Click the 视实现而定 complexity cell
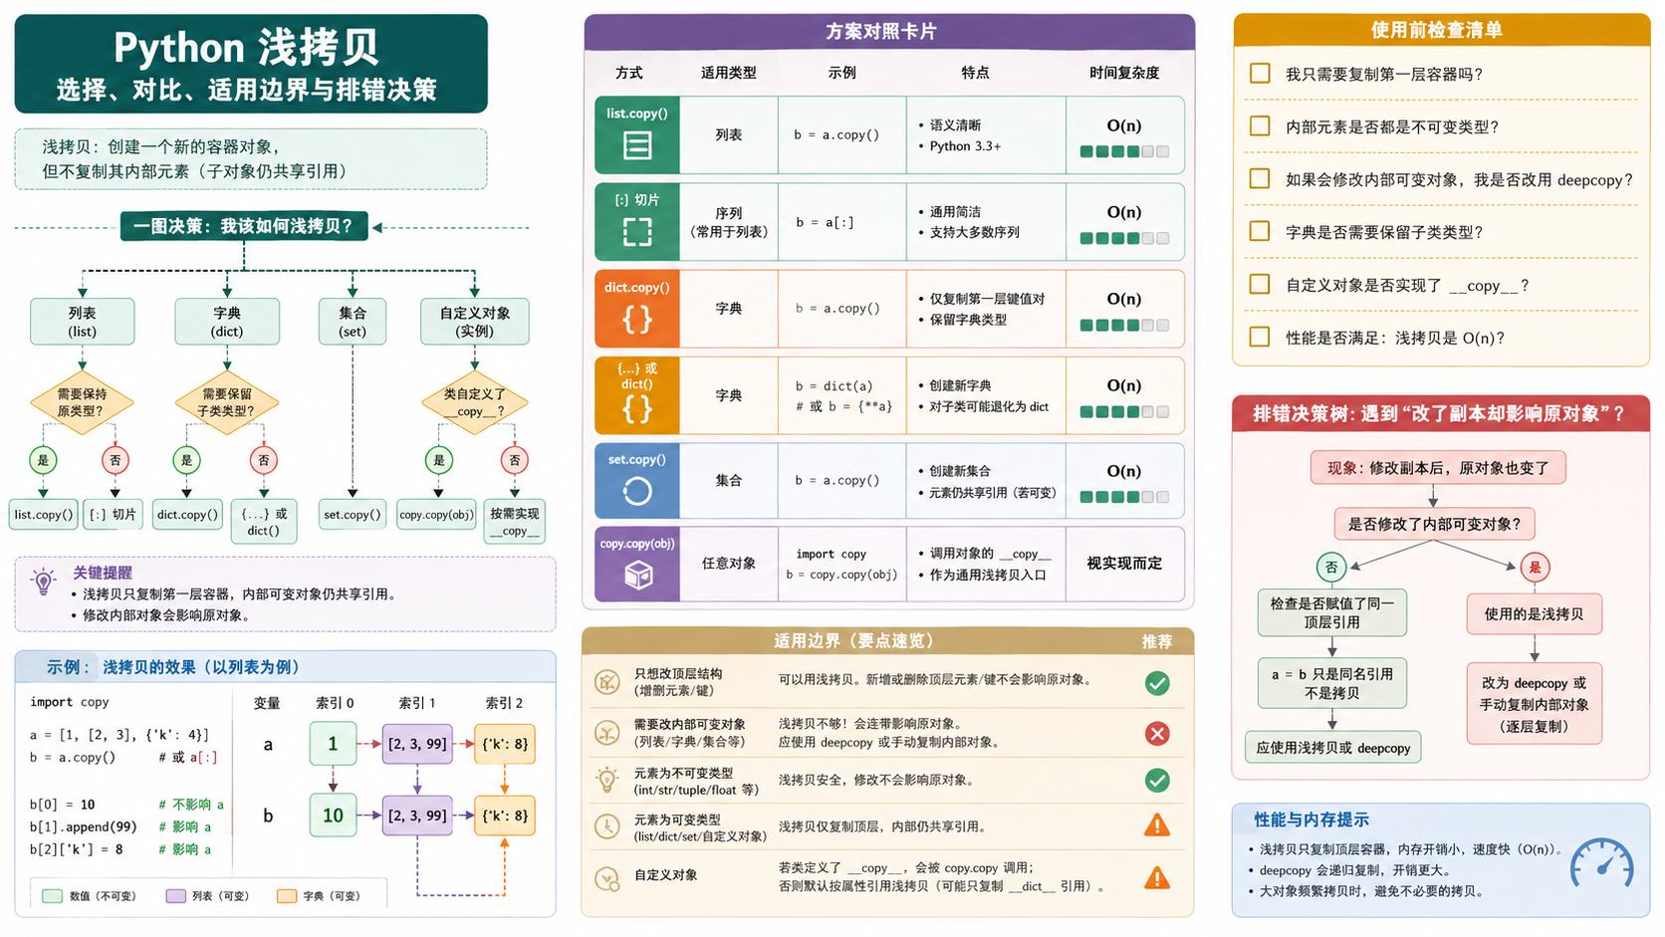This screenshot has height=937, width=1665. pos(1124,564)
